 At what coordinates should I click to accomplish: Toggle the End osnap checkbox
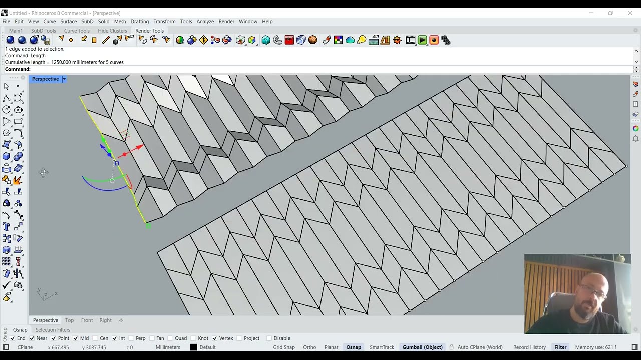click(13, 338)
